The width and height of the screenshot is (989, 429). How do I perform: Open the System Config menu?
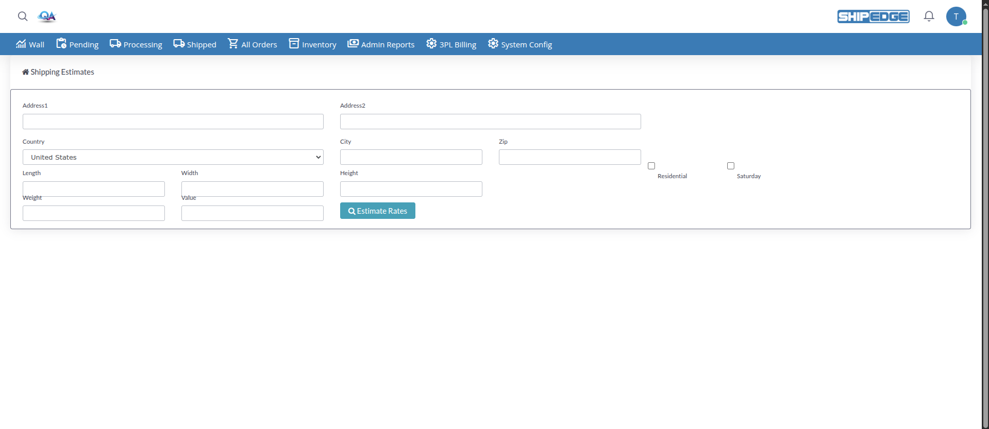[520, 44]
